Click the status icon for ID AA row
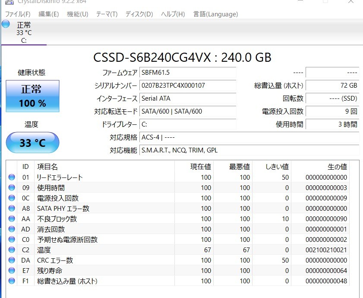Viewport: 363px width, 298px height. [12, 219]
